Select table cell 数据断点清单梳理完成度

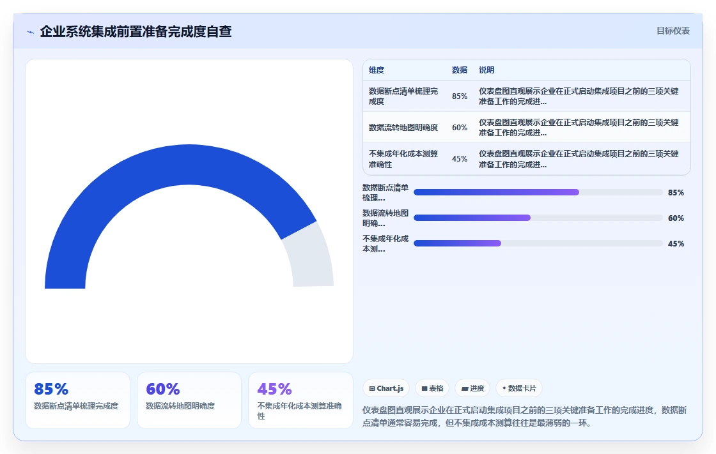(403, 96)
